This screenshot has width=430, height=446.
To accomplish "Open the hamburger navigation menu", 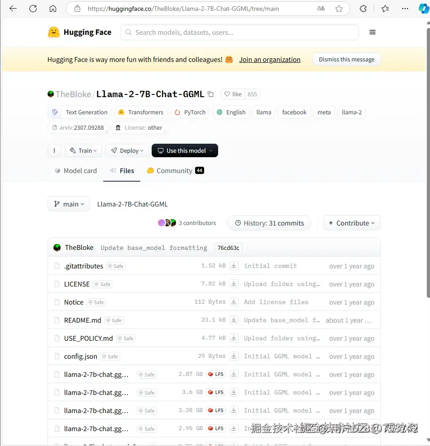I will [372, 32].
